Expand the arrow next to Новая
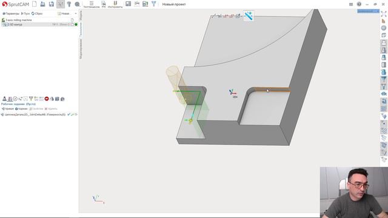Image resolution: width=388 pixels, height=218 pixels. [76, 13]
